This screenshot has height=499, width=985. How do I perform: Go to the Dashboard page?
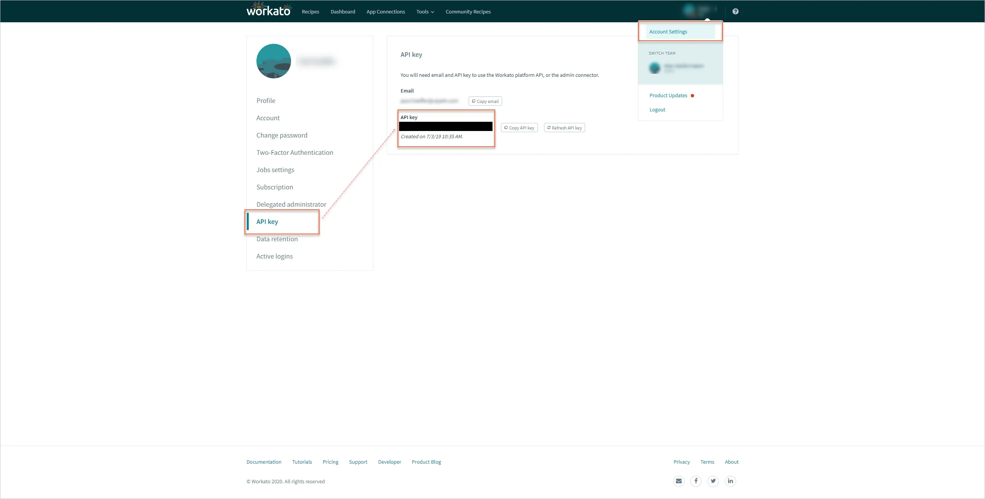(343, 12)
